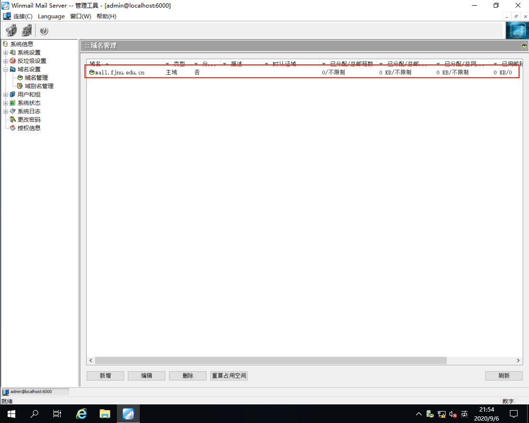
Task: Click the 授权信息 license icon
Action: coord(13,128)
